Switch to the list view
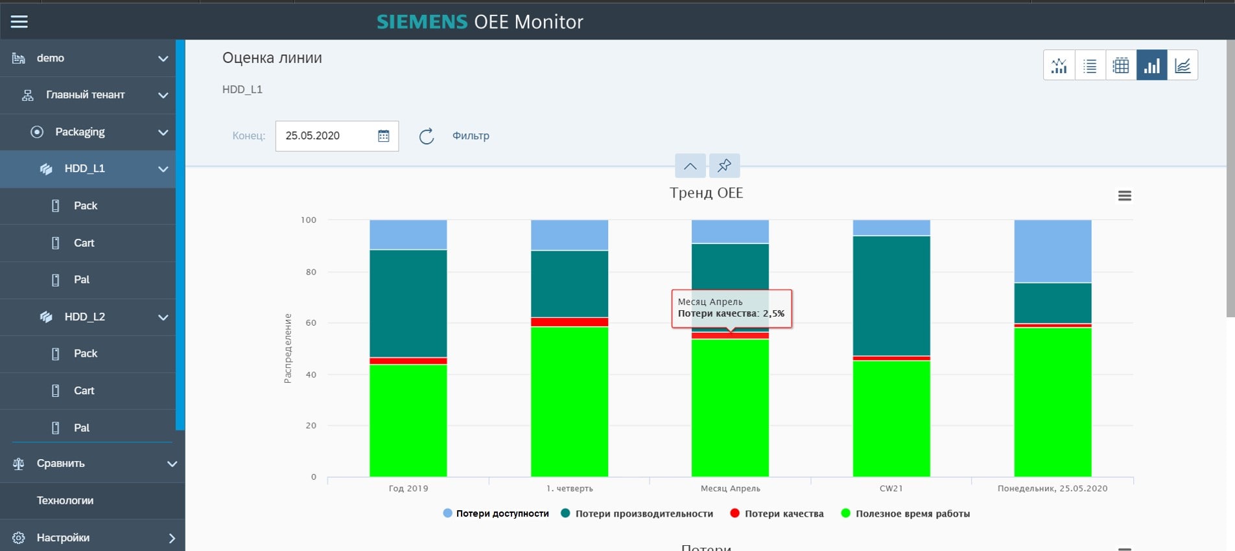The width and height of the screenshot is (1235, 551). pyautogui.click(x=1090, y=65)
